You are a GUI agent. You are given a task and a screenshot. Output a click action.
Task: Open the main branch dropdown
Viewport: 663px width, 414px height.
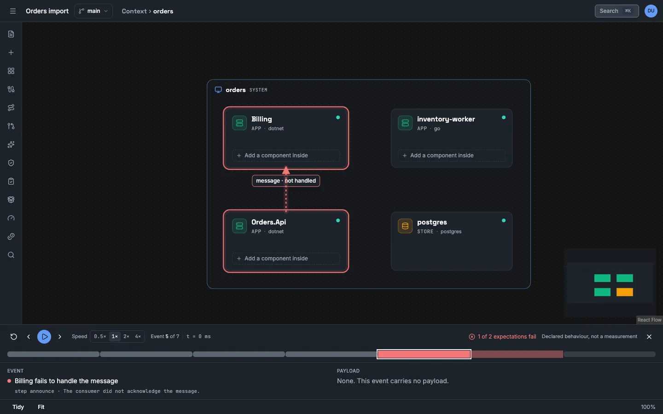[x=93, y=11]
